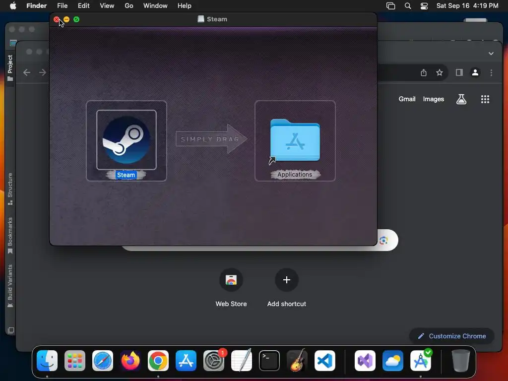Launch Safari from the Dock
The height and width of the screenshot is (381, 508).
(x=103, y=361)
